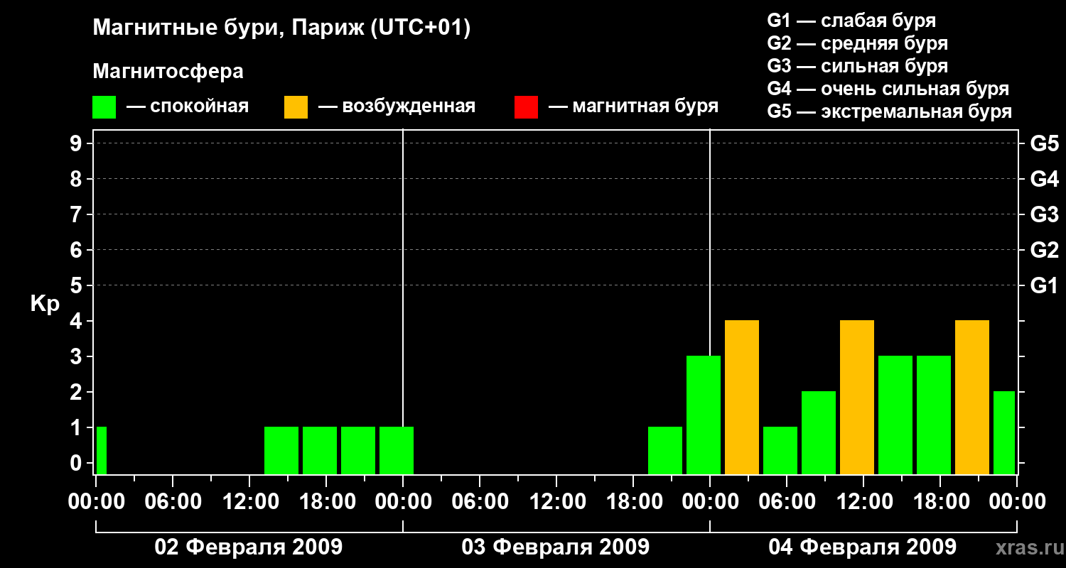Click the green Kp 1 bar starting 16:00 on 02 Февраля
Image resolution: width=1066 pixels, height=568 pixels.
[320, 450]
